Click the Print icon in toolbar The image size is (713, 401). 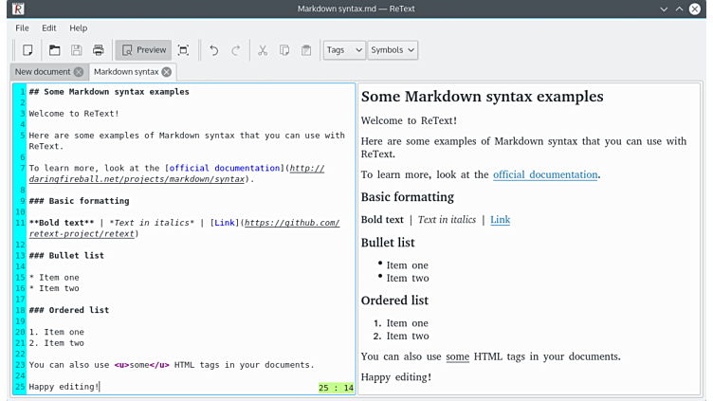[x=99, y=50]
